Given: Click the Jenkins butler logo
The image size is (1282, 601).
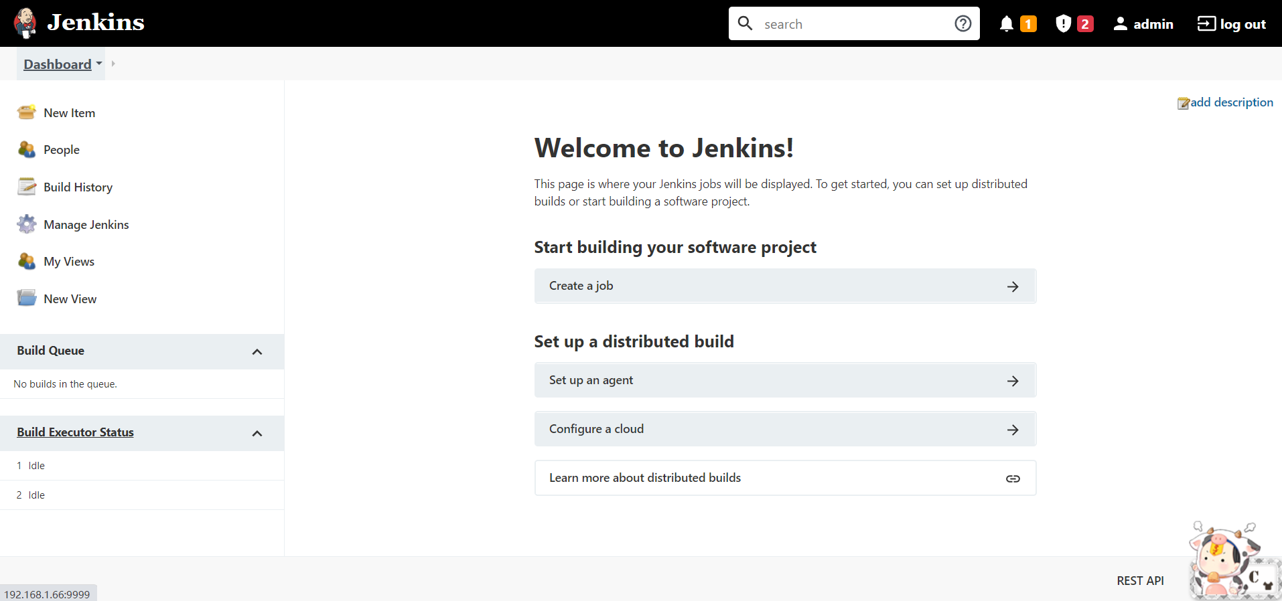Looking at the screenshot, I should pos(25,23).
